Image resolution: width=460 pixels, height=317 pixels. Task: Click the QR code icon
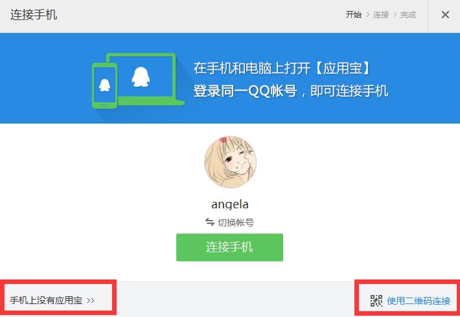[376, 301]
